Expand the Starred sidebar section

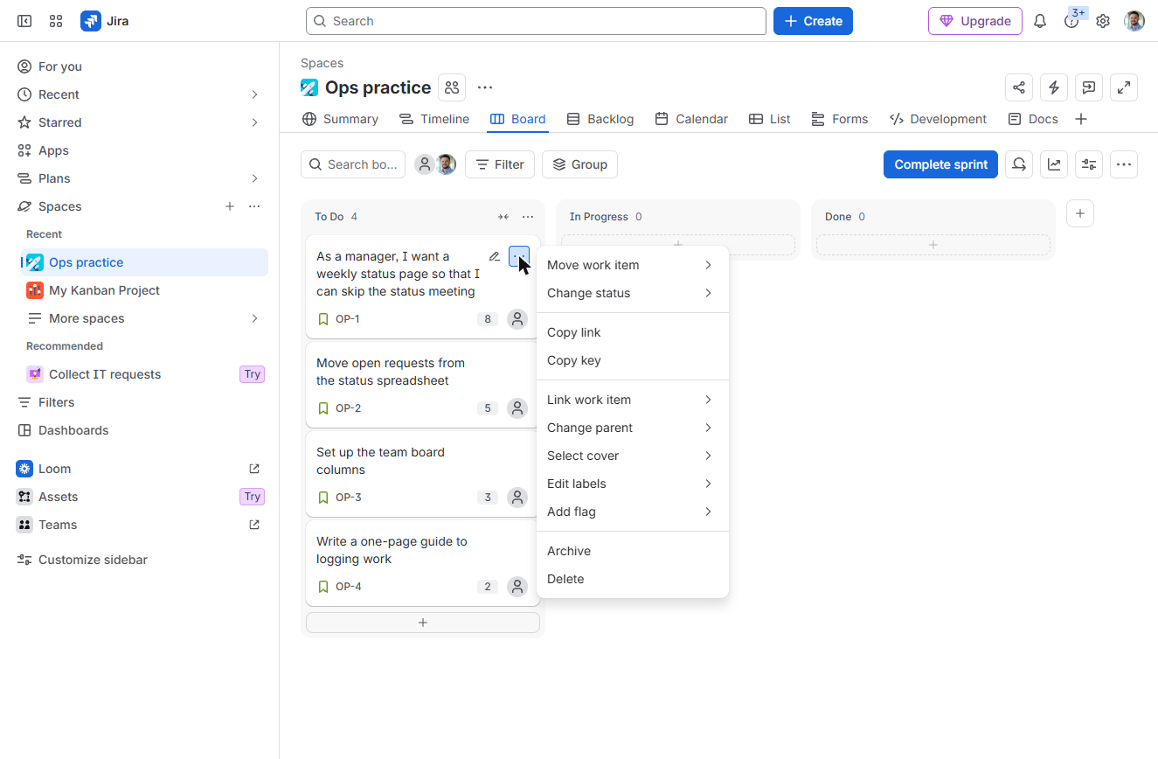point(254,122)
